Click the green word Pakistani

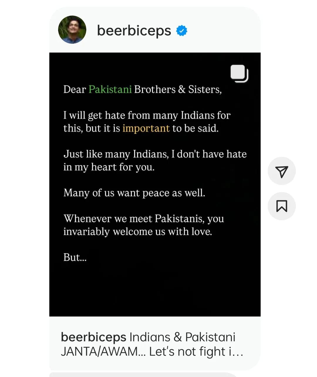110,89
